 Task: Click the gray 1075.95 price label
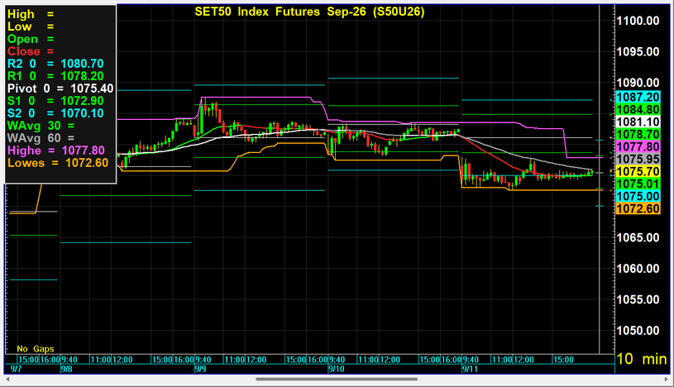pyautogui.click(x=638, y=159)
